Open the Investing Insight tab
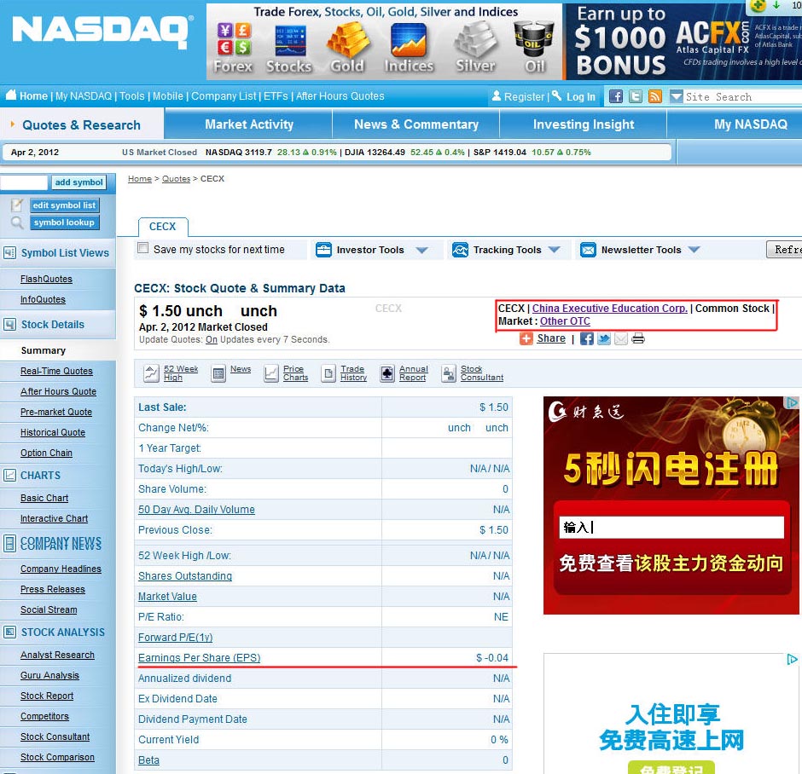Image resolution: width=802 pixels, height=774 pixels. coord(584,124)
